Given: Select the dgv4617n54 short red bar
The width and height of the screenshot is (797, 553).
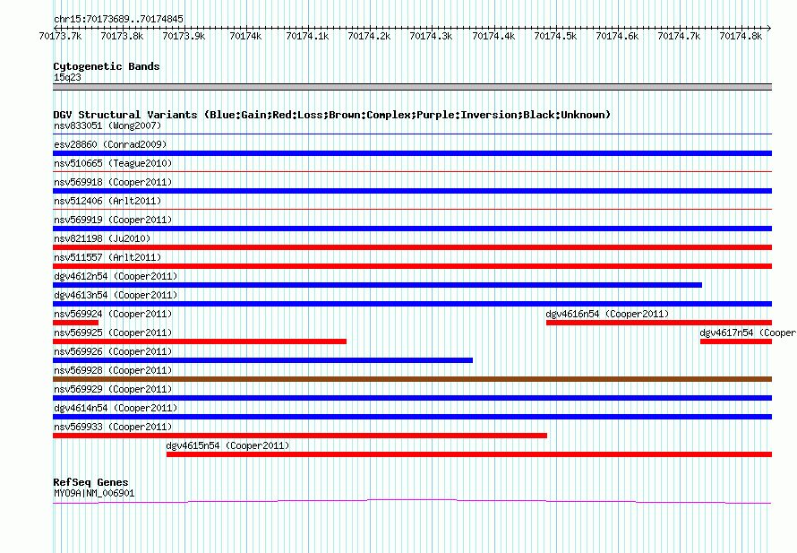Looking at the screenshot, I should [x=736, y=341].
